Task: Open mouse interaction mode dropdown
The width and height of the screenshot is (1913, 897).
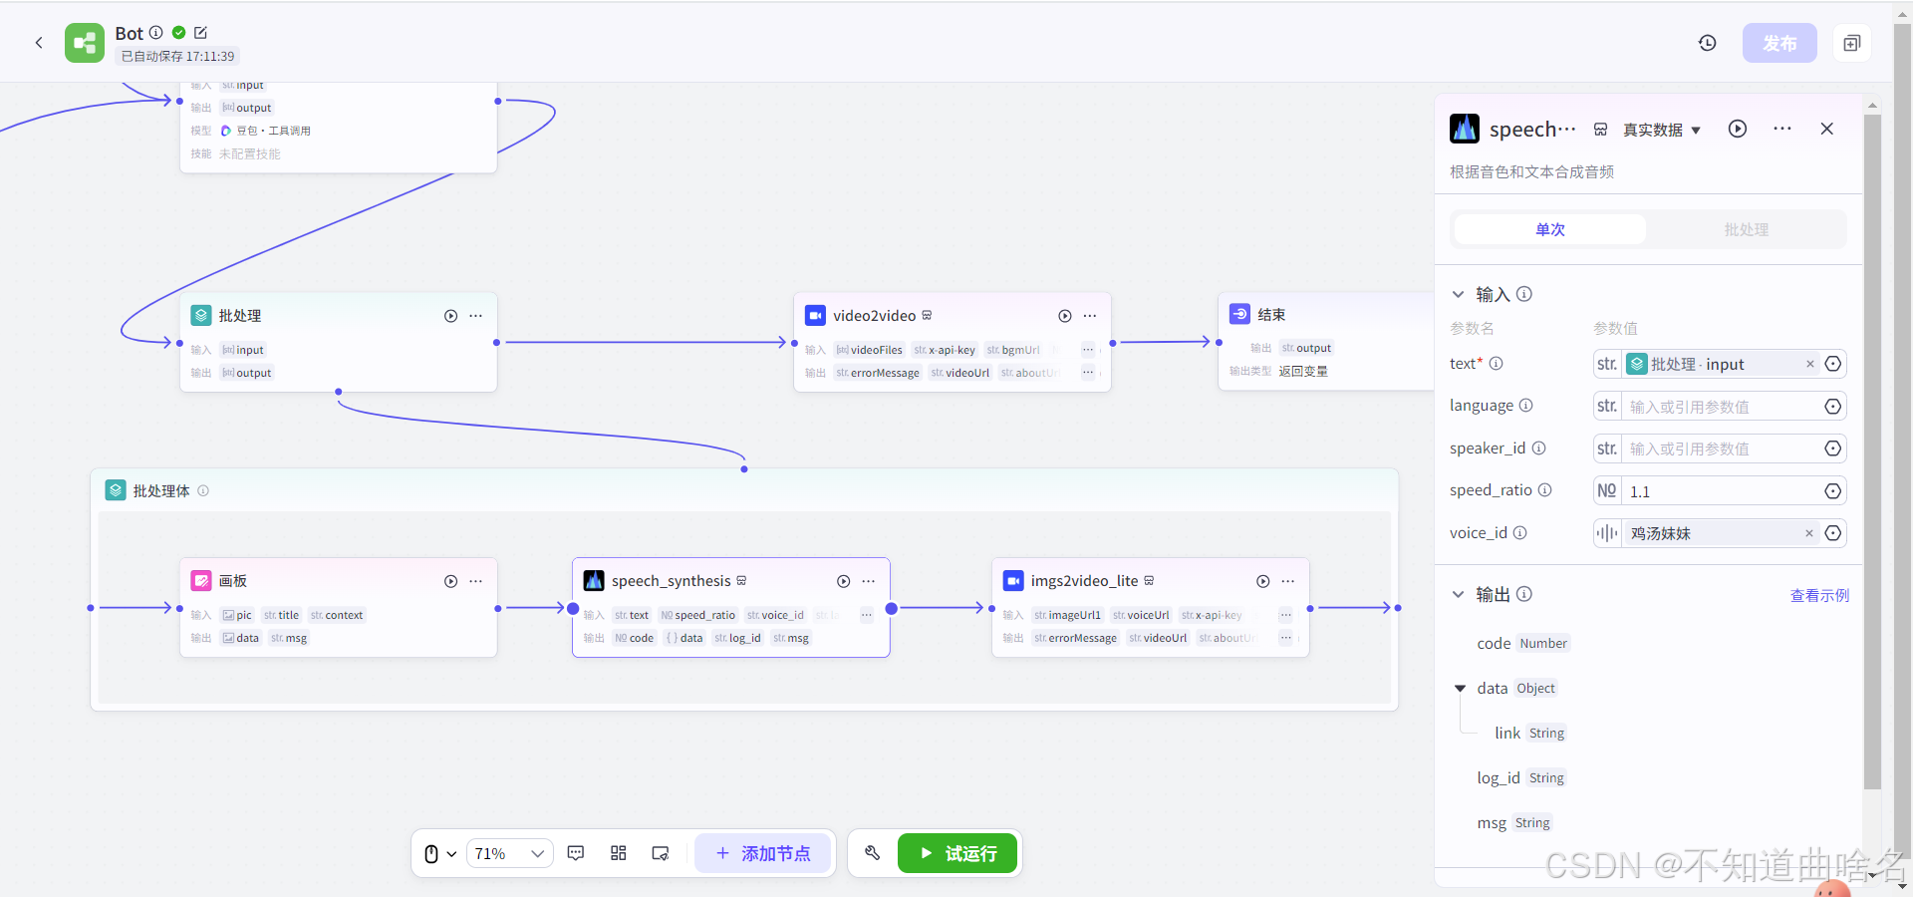Action: click(x=439, y=854)
